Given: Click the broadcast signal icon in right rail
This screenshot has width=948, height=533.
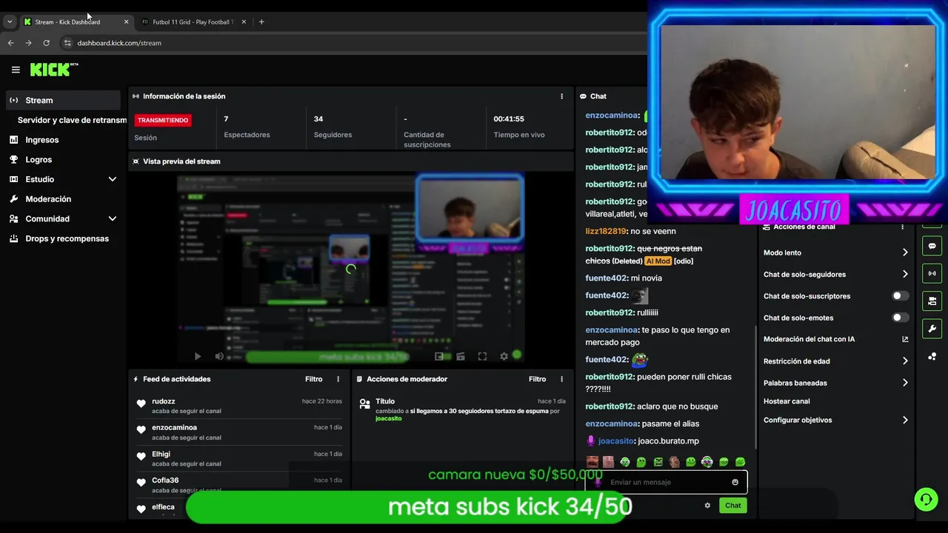Looking at the screenshot, I should [932, 273].
